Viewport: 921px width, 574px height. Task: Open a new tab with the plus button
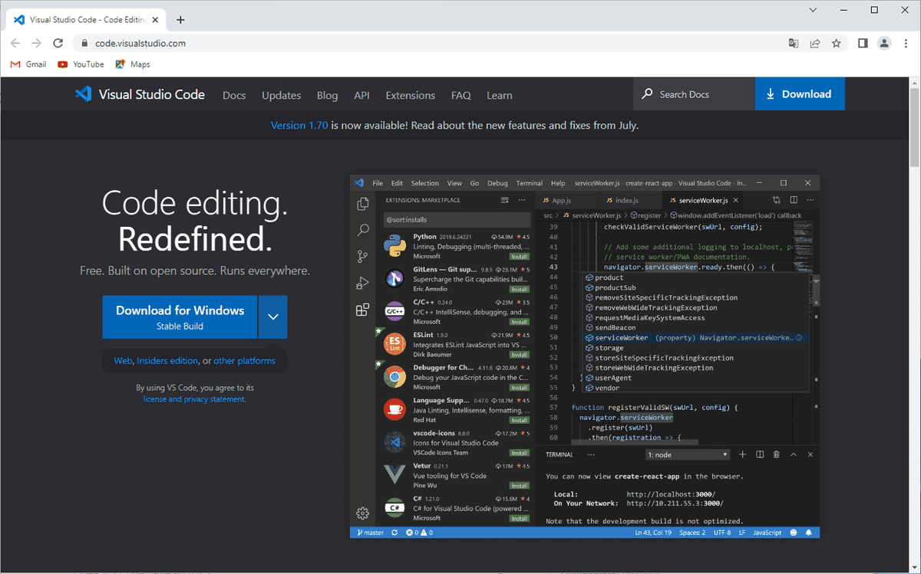[x=181, y=20]
